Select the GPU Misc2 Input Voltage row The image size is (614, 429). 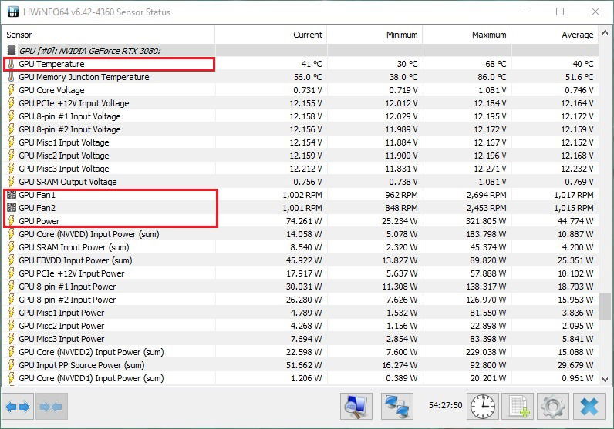(301, 156)
